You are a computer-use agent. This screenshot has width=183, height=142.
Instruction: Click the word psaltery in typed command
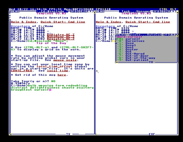[85, 87]
